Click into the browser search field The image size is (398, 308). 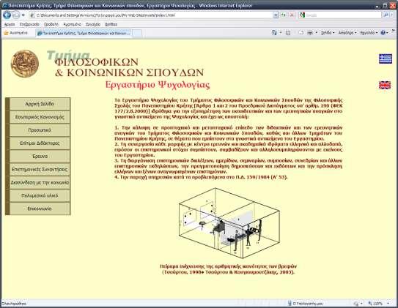click(343, 15)
